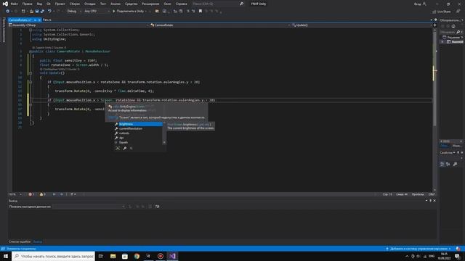
Task: Click the navigate back icon in toolbar
Action: pyautogui.click(x=7, y=12)
